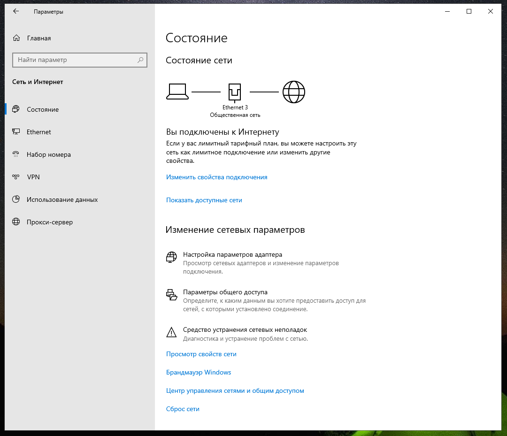This screenshot has height=436, width=507.
Task: Open Центр управления сетями и общим доступом
Action: pos(235,391)
